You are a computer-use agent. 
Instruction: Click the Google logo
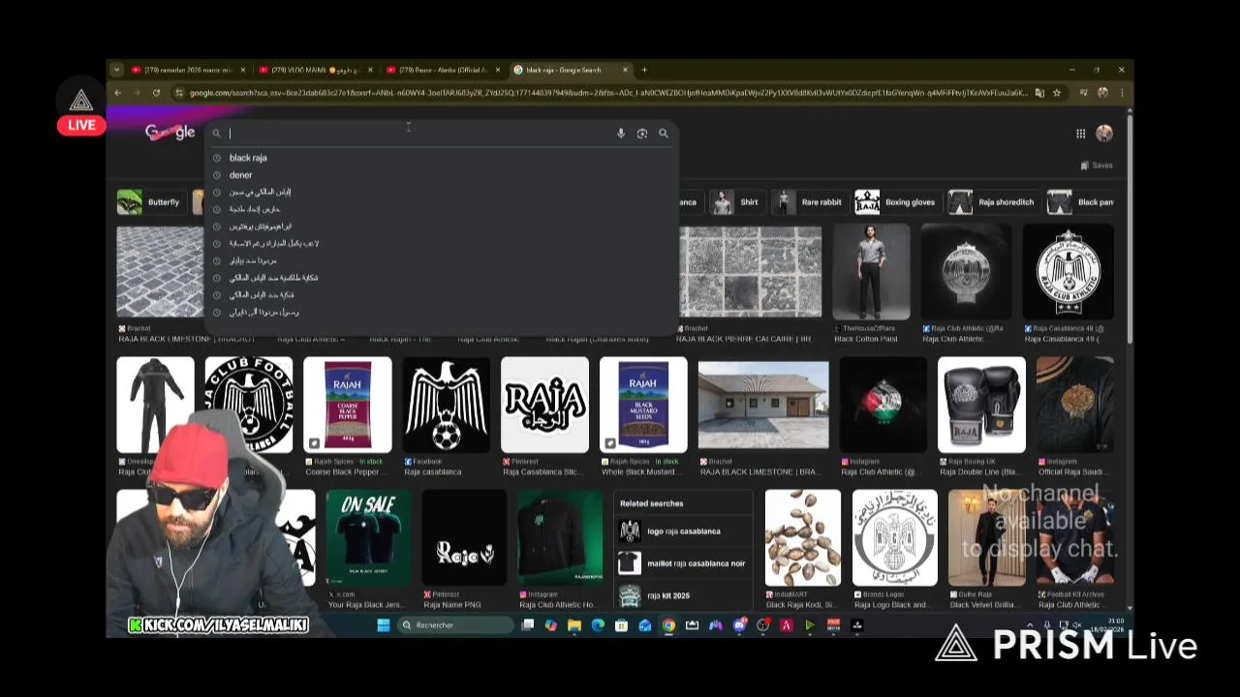(x=170, y=133)
